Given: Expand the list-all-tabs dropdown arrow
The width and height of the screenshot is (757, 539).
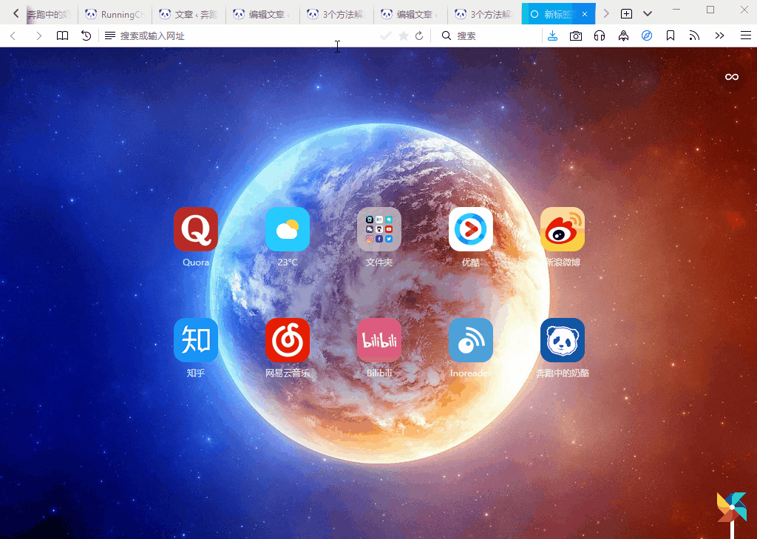Looking at the screenshot, I should [x=648, y=14].
